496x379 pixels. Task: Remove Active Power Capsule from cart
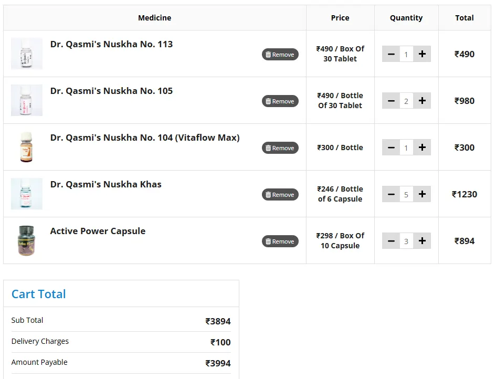point(280,241)
